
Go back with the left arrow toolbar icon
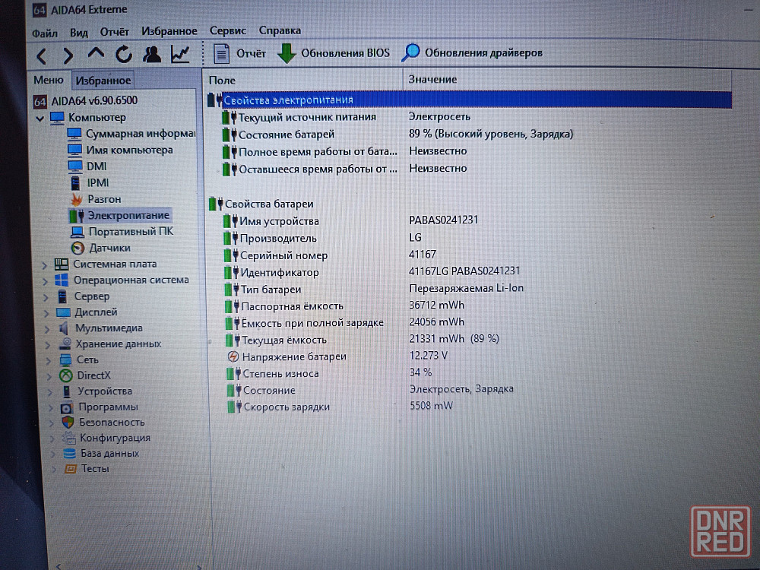point(42,56)
